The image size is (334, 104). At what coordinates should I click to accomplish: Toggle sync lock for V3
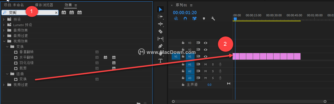(x=198, y=43)
